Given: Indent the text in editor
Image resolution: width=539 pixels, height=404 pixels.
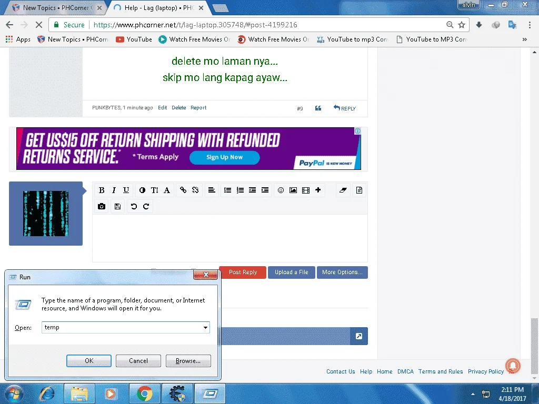Looking at the screenshot, I should pyautogui.click(x=265, y=190).
